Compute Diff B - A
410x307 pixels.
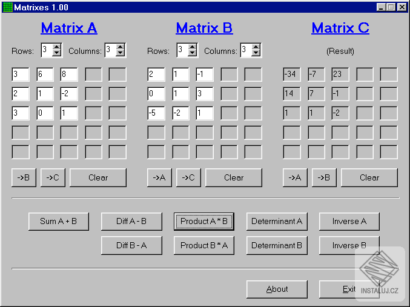tap(131, 246)
